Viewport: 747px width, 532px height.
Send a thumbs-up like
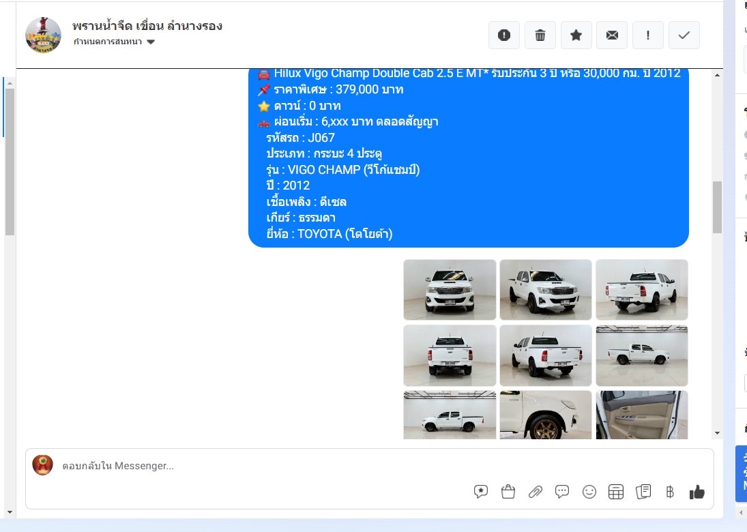[x=697, y=492]
